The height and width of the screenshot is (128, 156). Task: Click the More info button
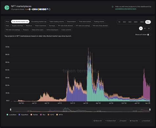[x=98, y=121]
